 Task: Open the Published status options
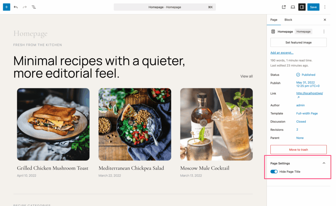point(308,75)
